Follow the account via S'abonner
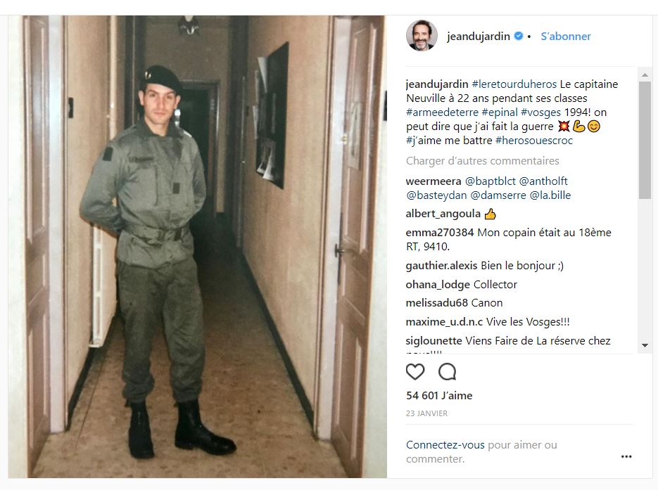The image size is (658, 490). point(565,37)
